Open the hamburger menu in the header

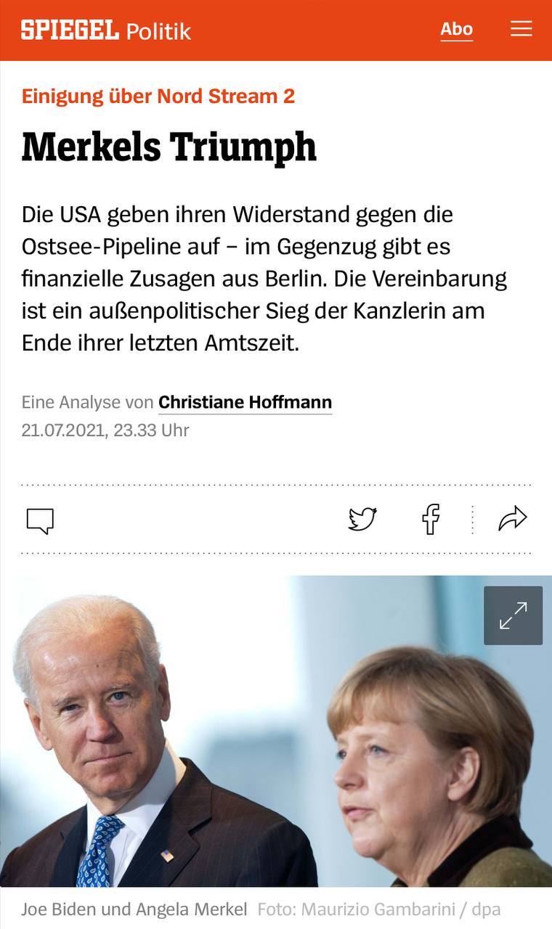[521, 29]
